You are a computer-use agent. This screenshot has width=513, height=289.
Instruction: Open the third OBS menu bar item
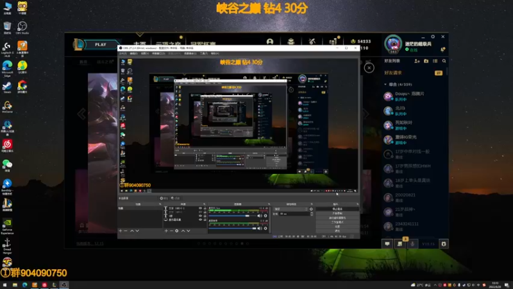145,53
